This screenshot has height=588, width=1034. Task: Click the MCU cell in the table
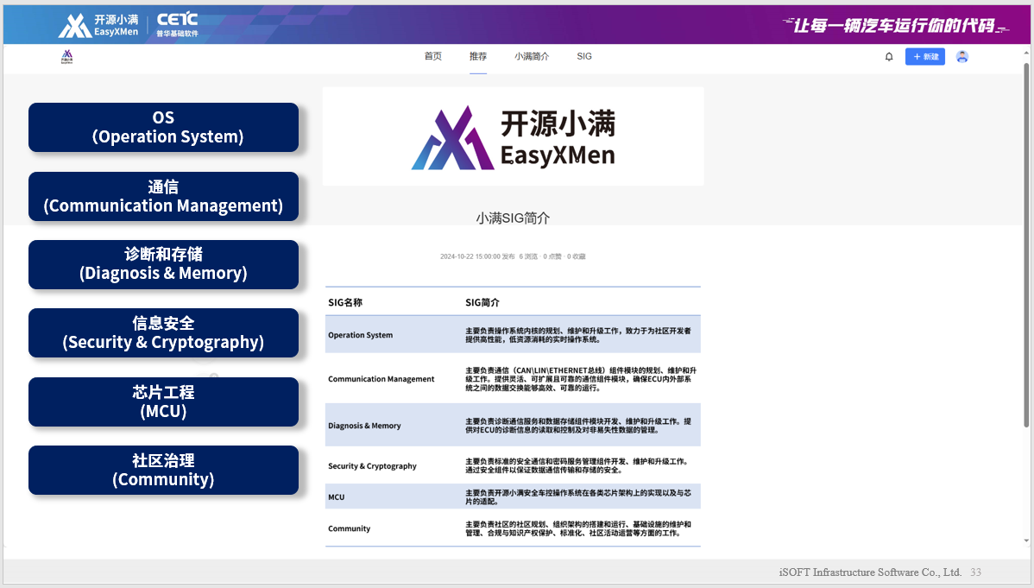(337, 497)
